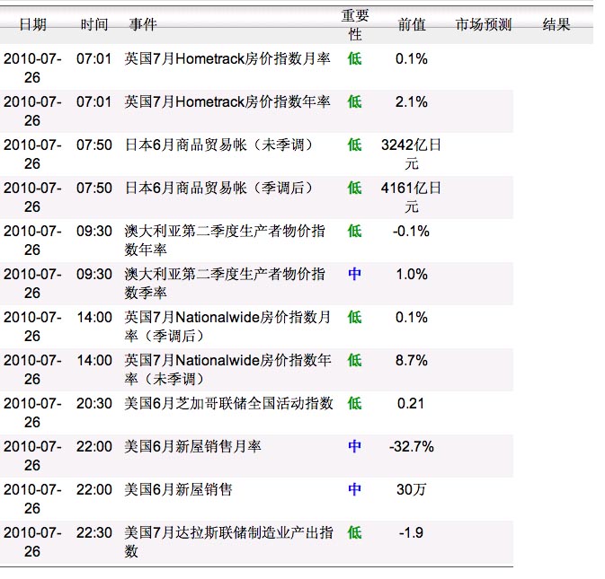Select event 日本6月商品贸易帐（未季调）
Screen dimensions: 605x579
coord(218,145)
